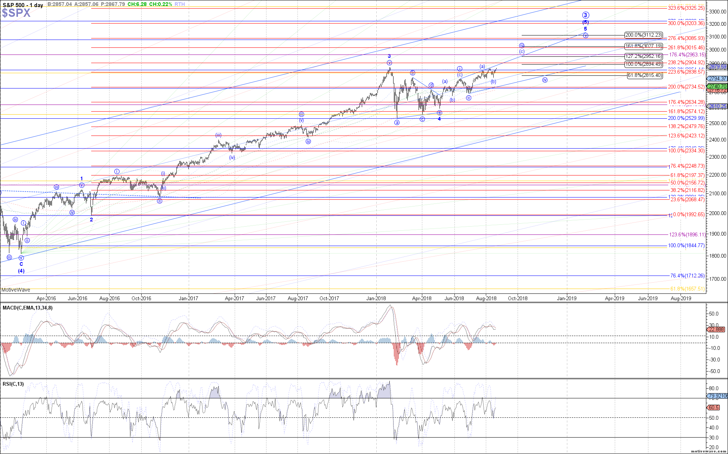The height and width of the screenshot is (454, 728).
Task: Select the blue wave 5 label under (5)
Action: tap(585, 29)
